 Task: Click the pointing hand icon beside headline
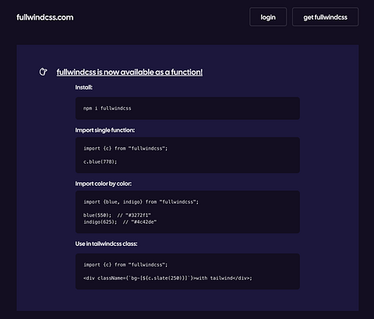[43, 72]
